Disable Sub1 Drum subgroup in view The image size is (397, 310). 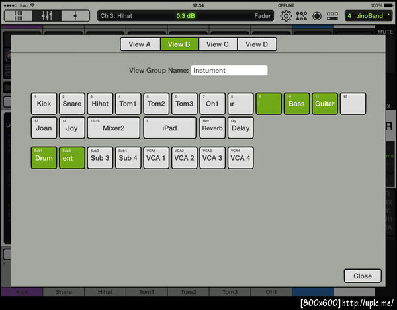[x=44, y=158]
